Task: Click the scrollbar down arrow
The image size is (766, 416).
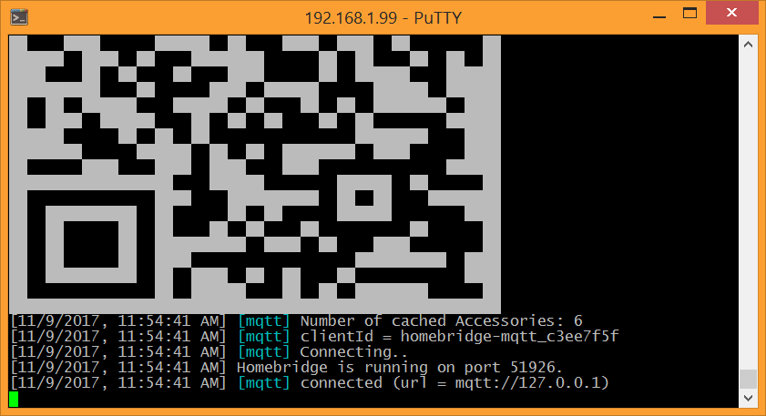Action: (x=748, y=398)
